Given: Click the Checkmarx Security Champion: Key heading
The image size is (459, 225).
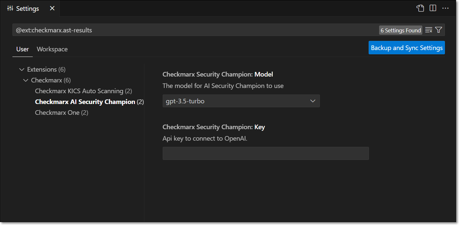Looking at the screenshot, I should tap(214, 127).
